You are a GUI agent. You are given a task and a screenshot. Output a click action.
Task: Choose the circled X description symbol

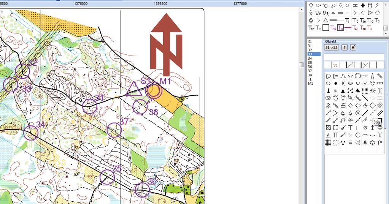(358, 113)
